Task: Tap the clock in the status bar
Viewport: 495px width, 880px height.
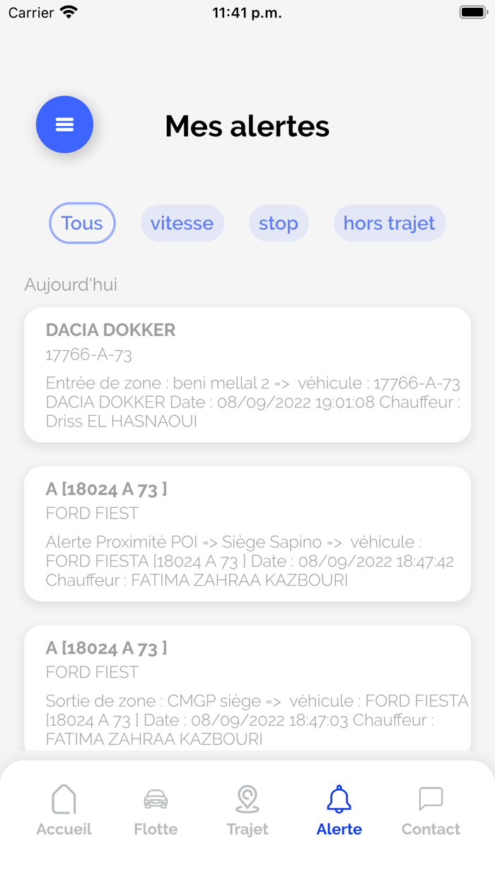Action: pos(247,11)
